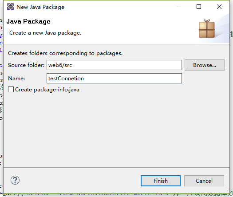This screenshot has width=233, height=197.
Task: Click the "Create a new Java package." description
Action: click(45, 33)
